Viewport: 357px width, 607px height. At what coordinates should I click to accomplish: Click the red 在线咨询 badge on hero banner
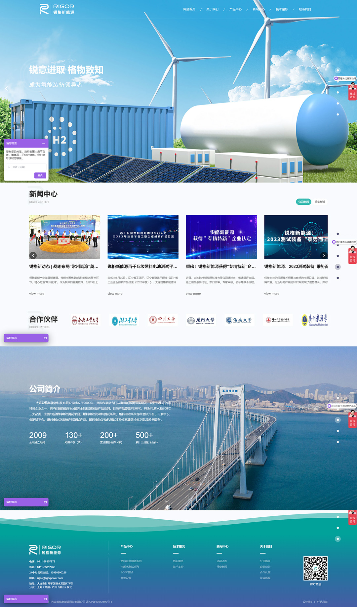point(352,92)
